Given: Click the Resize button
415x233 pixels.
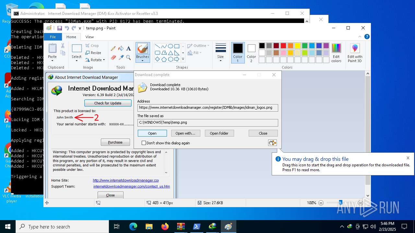Looking at the screenshot, I should coord(93,53).
